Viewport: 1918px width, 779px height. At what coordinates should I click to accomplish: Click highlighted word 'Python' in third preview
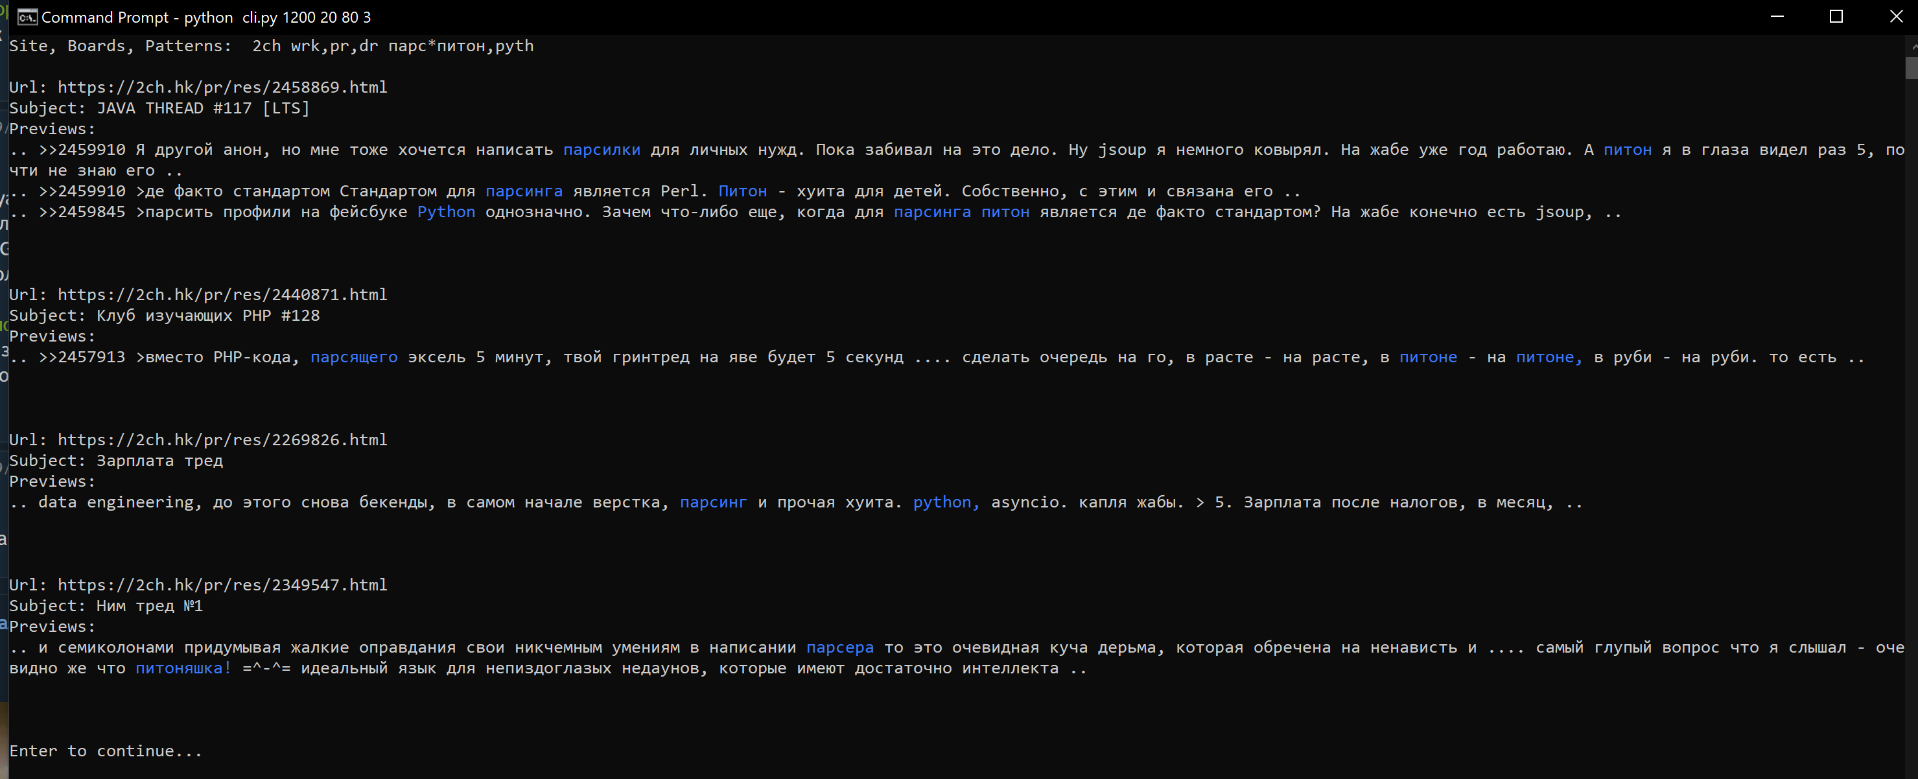pos(446,213)
